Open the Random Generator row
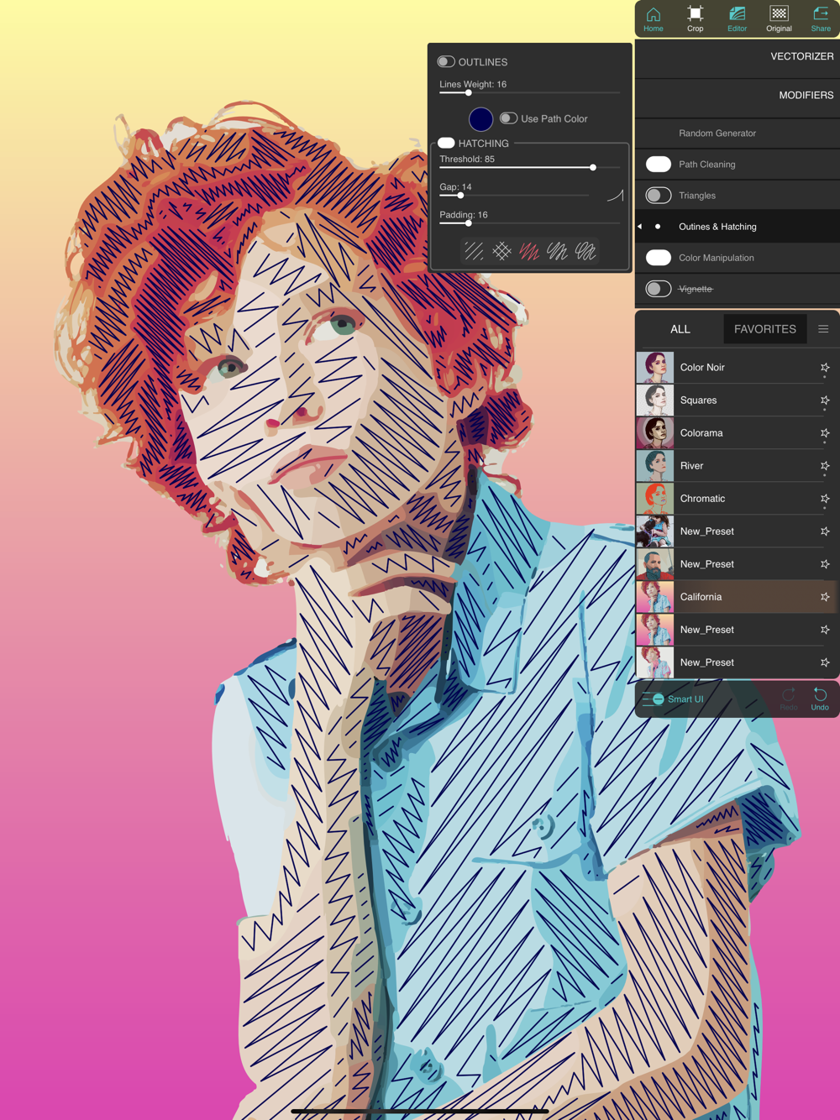The image size is (840, 1120). (x=738, y=133)
